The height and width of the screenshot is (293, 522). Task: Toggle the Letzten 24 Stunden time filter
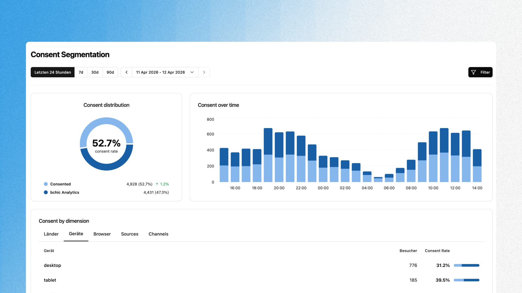pyautogui.click(x=52, y=72)
